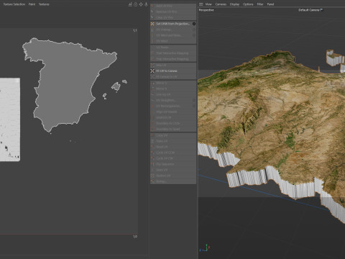Click the Max UV command icon
345x259 pixels.
coord(152,65)
